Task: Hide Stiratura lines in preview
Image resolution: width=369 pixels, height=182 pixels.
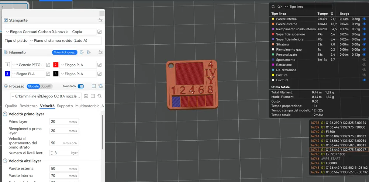Action: (x=364, y=45)
